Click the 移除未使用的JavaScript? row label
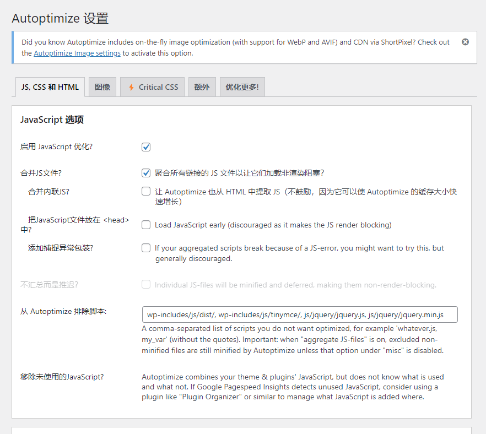486x434 pixels. 62,377
